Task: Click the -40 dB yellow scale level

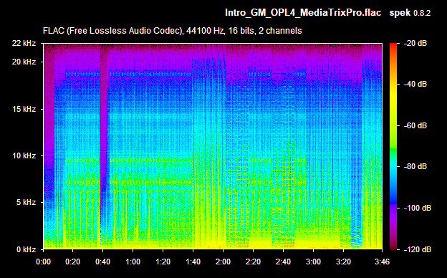Action: (x=415, y=85)
